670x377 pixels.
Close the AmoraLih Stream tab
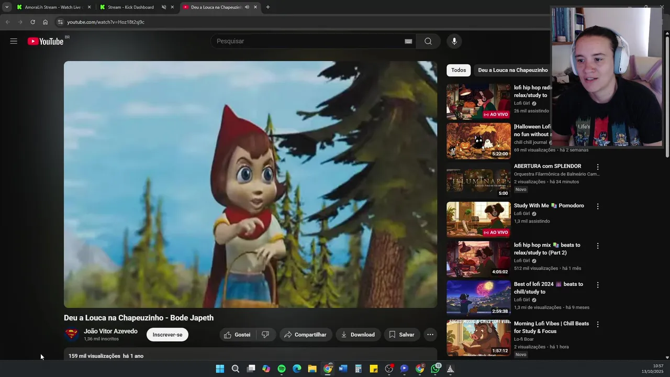click(89, 7)
